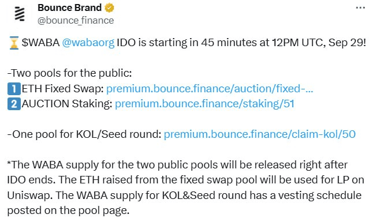Screen dimensions: 373x218
Task: Click the "One pool for KOL/Seed round" text
Action: click(x=84, y=134)
